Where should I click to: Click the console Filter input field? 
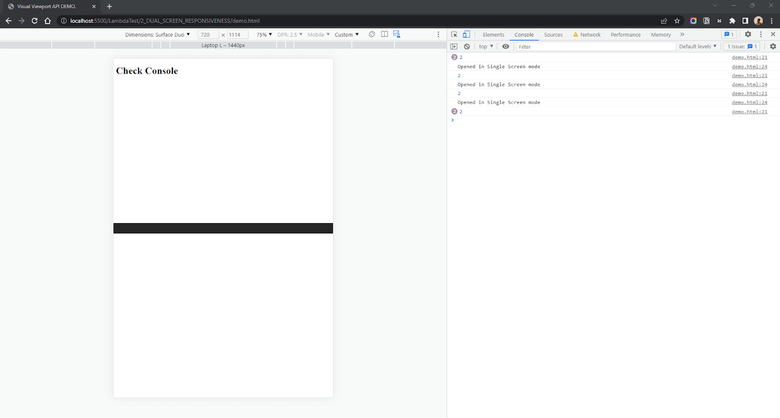(x=596, y=47)
